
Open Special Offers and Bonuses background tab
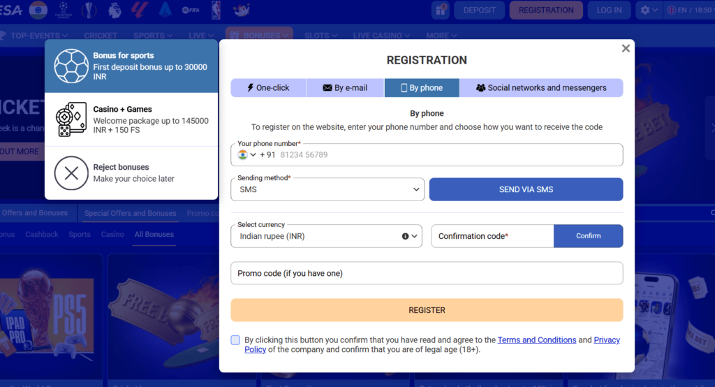(x=130, y=213)
